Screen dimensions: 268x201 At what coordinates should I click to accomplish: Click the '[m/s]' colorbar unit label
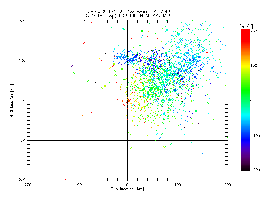click(246, 27)
